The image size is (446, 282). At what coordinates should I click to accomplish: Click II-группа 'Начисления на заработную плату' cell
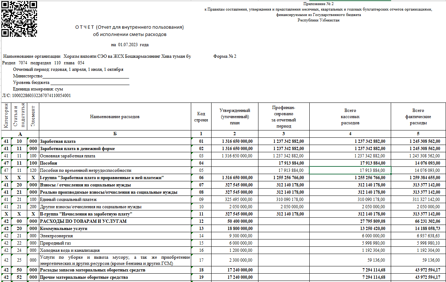115,214
